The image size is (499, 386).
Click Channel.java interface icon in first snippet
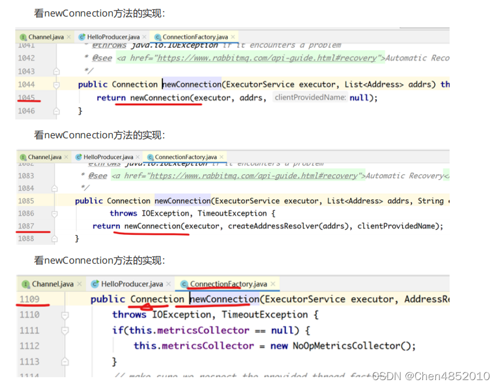tap(23, 37)
